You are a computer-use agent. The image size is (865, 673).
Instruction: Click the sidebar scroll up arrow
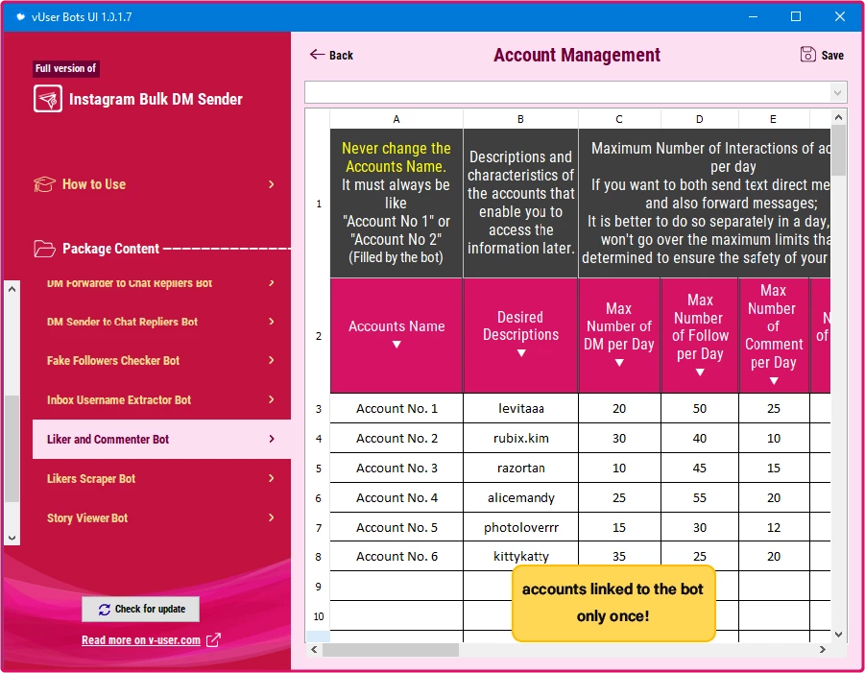pos(12,289)
